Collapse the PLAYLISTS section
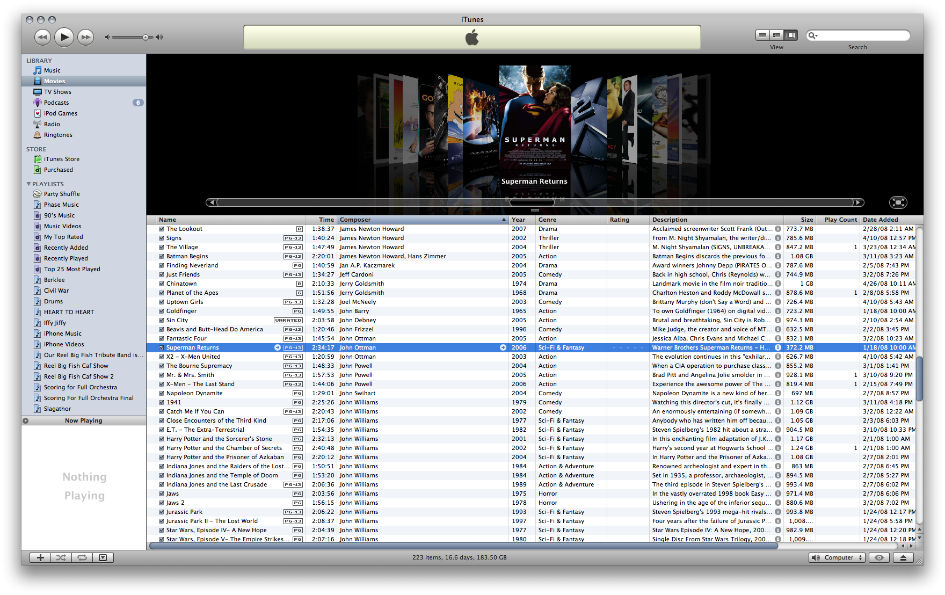The image size is (945, 595). coord(28,184)
